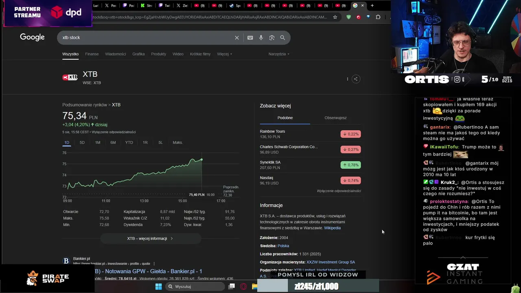Switch to the X Zie tab

pyautogui.click(x=182, y=5)
